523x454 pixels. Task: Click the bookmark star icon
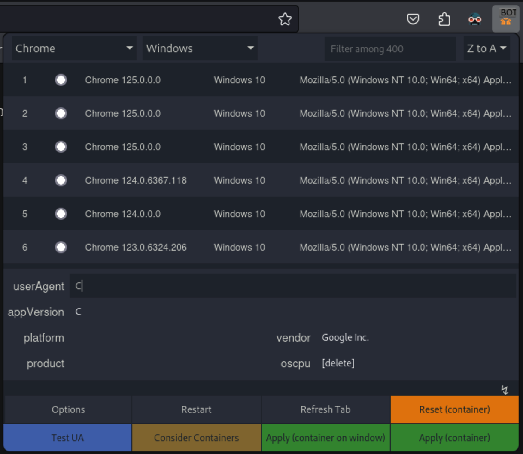pos(285,19)
